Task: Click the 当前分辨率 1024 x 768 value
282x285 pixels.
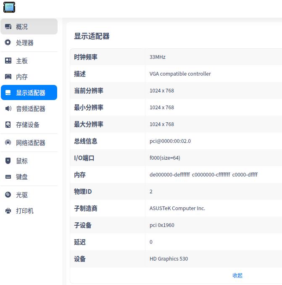Action: [x=162, y=90]
